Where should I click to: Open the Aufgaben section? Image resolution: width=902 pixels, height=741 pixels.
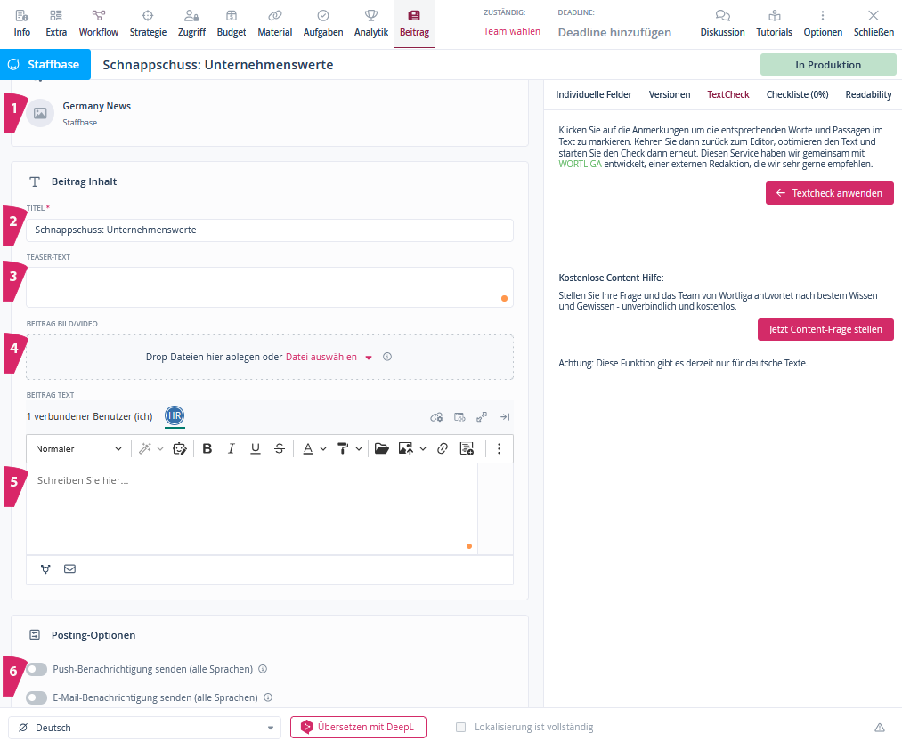(322, 23)
